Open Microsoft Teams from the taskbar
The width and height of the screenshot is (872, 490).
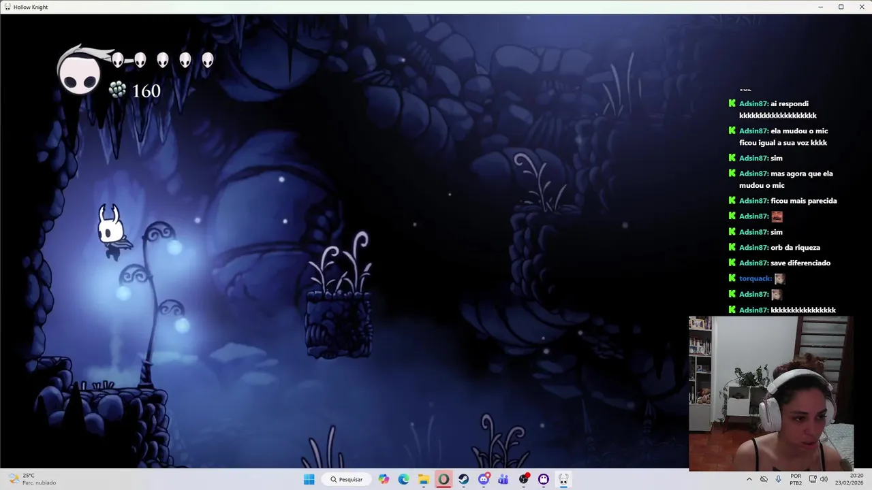pos(503,479)
